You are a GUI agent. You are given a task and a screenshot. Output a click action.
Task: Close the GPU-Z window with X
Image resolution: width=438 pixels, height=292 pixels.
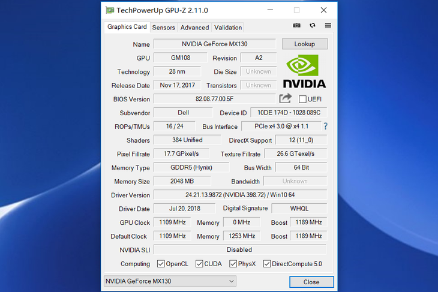(323, 10)
